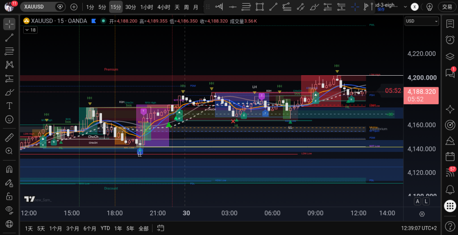458x235 pixels.
Task: Expand the layout name dropdown arrow
Action: click(405, 7)
